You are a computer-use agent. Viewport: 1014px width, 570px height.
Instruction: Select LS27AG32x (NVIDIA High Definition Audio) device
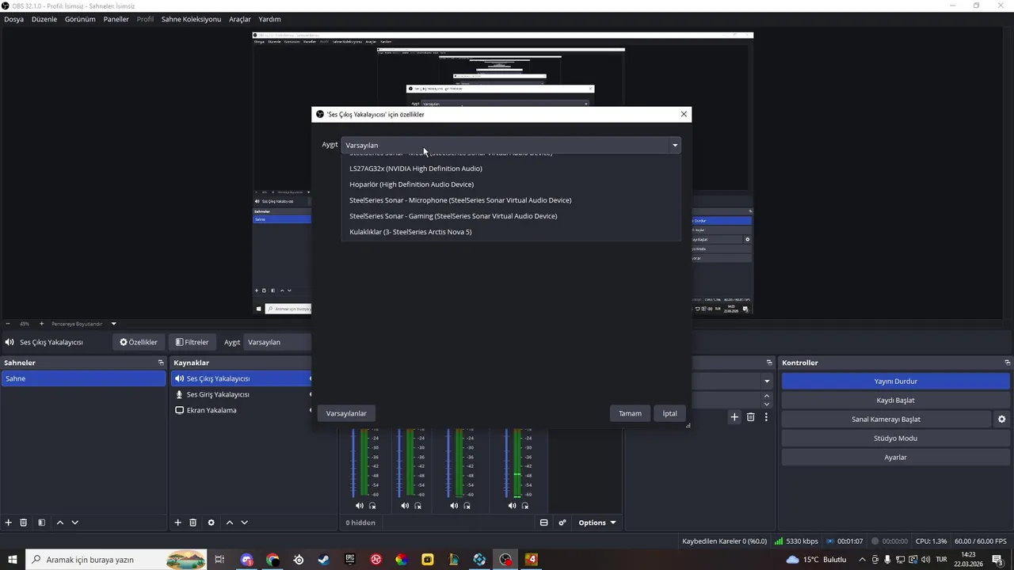pyautogui.click(x=511, y=169)
